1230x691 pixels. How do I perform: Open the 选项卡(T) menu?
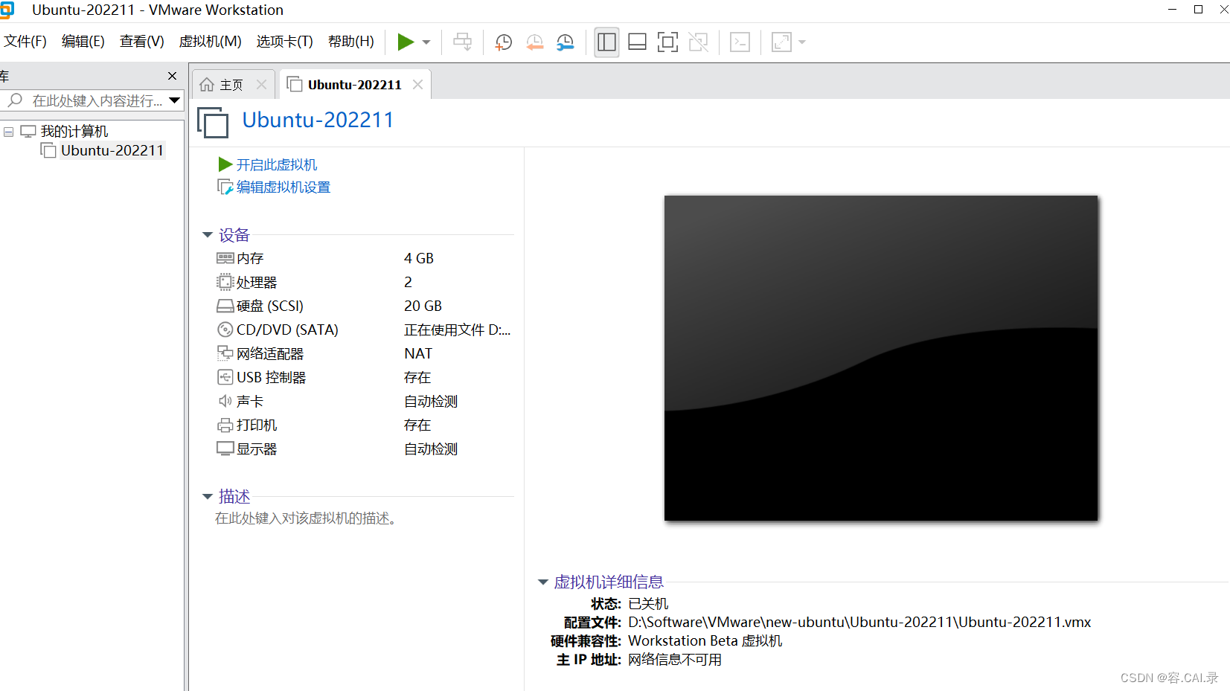(285, 42)
